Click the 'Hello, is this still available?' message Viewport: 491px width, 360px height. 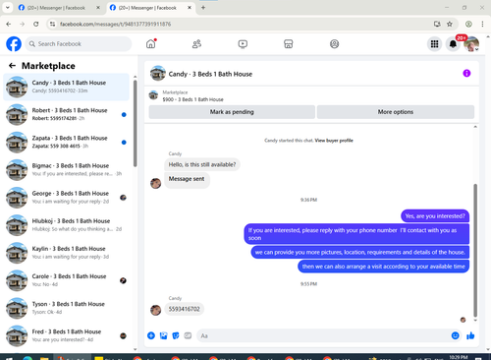tap(202, 164)
